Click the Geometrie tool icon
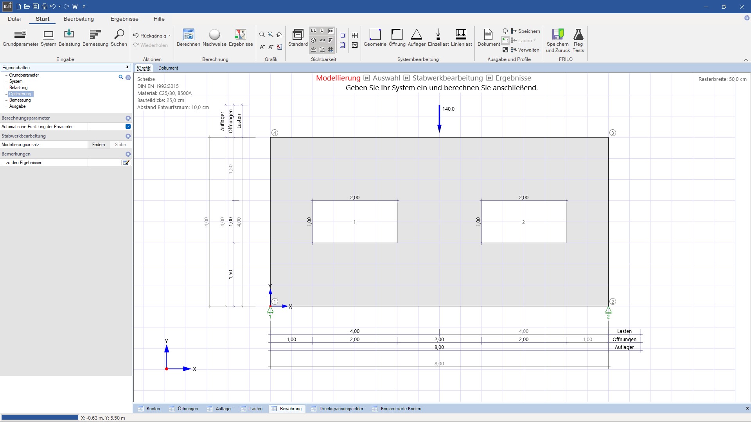The height and width of the screenshot is (422, 751). [375, 35]
